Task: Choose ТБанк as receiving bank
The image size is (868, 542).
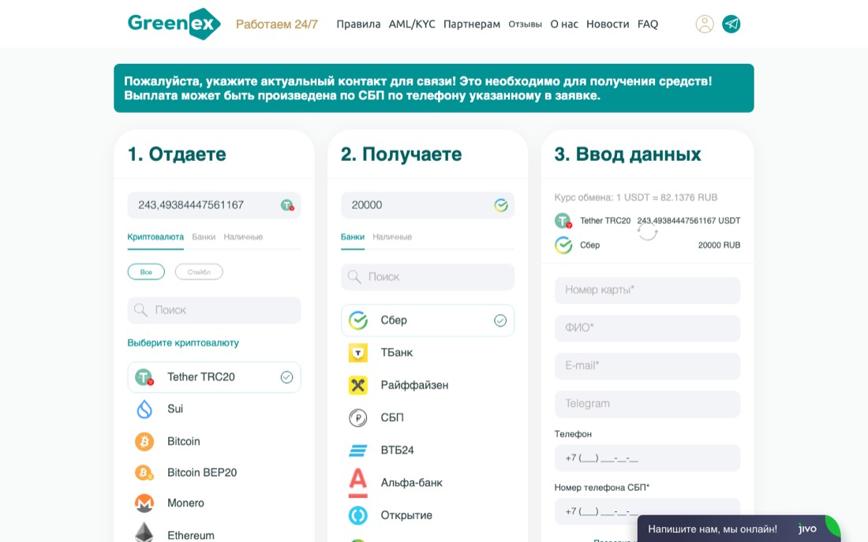Action: click(428, 353)
